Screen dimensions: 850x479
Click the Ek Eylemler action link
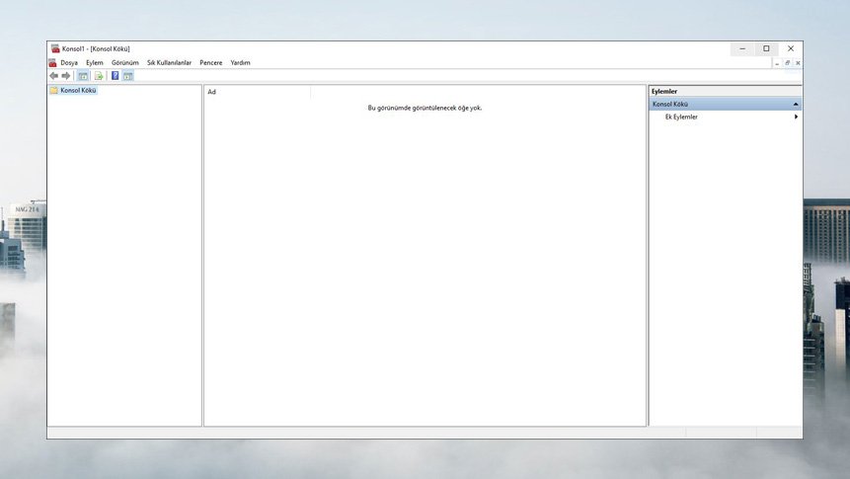(x=681, y=117)
